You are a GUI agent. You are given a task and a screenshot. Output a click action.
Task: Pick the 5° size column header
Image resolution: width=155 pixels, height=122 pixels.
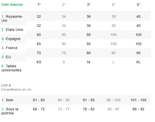pos(139,5)
